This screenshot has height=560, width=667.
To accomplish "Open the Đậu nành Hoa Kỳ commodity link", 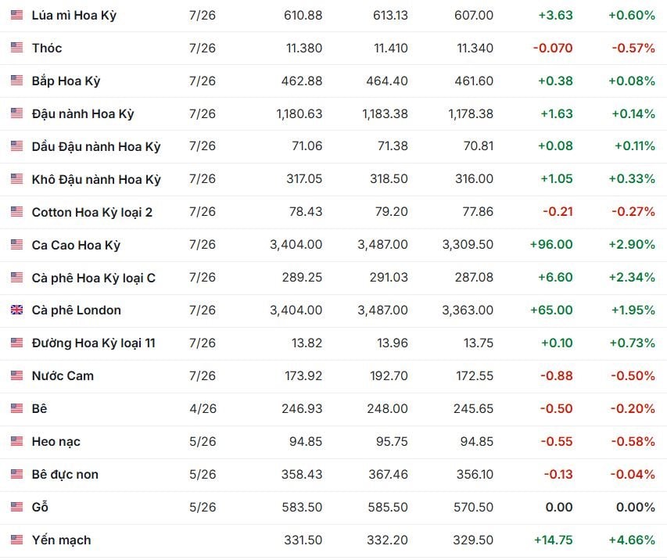I will point(83,113).
